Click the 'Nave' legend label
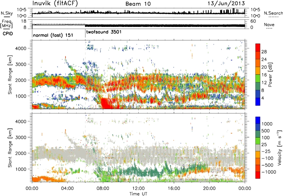Viewport: 283px width, 196px height. tap(269, 24)
